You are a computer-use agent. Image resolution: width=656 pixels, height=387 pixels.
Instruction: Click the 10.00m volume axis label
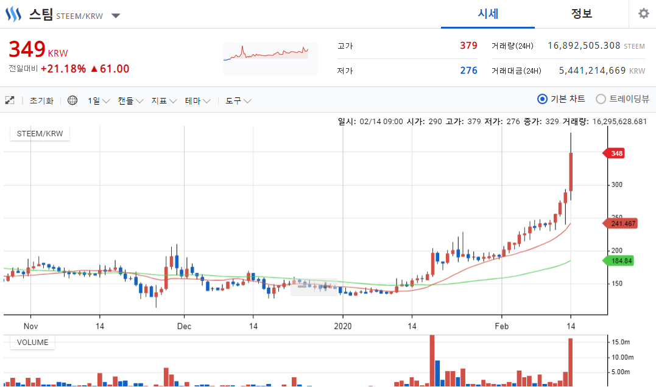pyautogui.click(x=622, y=357)
